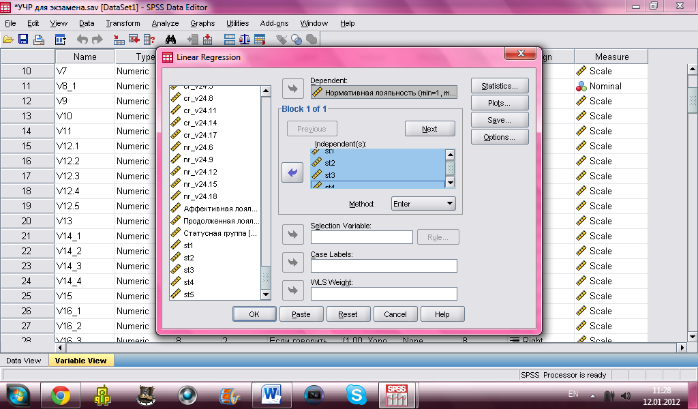Viewport: 698px width, 409px height.
Task: Open a data file via toolbar folder icon
Action: pos(8,40)
